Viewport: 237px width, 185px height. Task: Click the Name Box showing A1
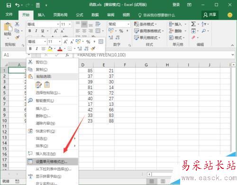pos(15,55)
